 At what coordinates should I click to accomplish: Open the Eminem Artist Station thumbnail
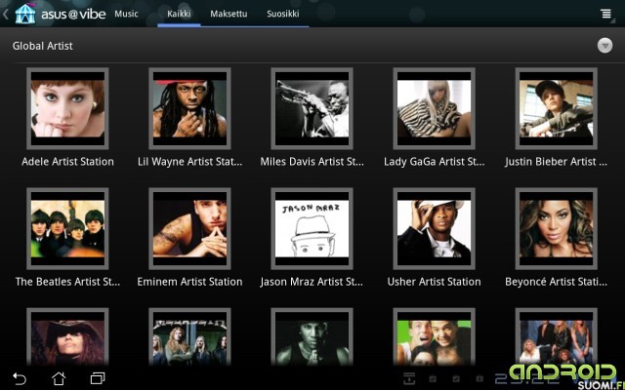click(x=189, y=229)
